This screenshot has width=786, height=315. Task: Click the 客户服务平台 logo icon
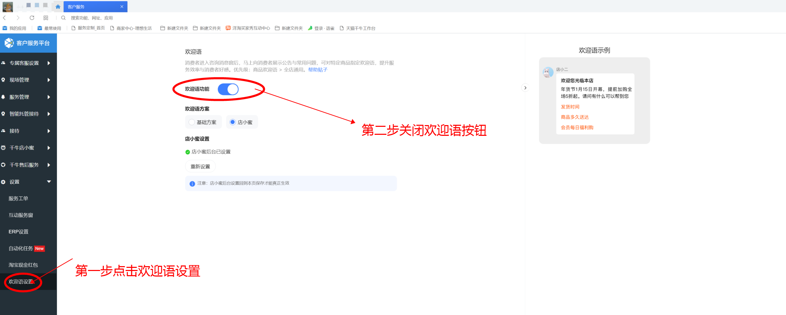click(9, 43)
